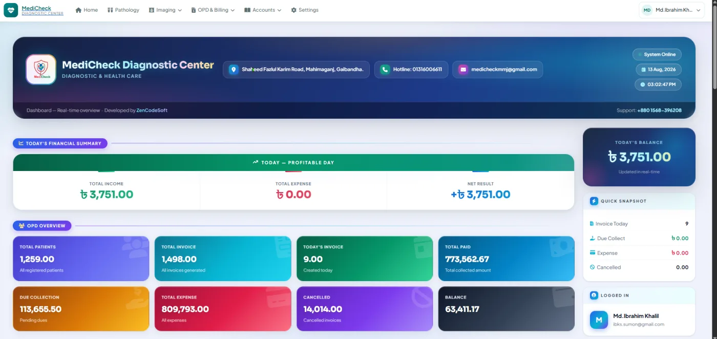The width and height of the screenshot is (717, 339).
Task: Click the support number +880 1568-396208
Action: point(659,111)
